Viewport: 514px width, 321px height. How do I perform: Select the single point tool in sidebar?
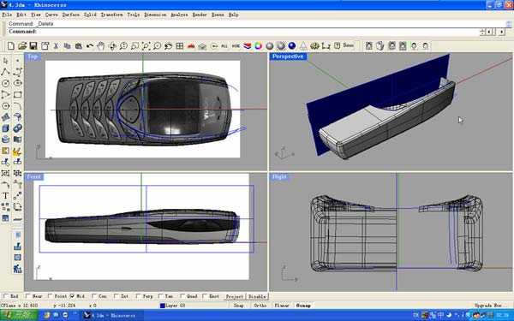17,61
